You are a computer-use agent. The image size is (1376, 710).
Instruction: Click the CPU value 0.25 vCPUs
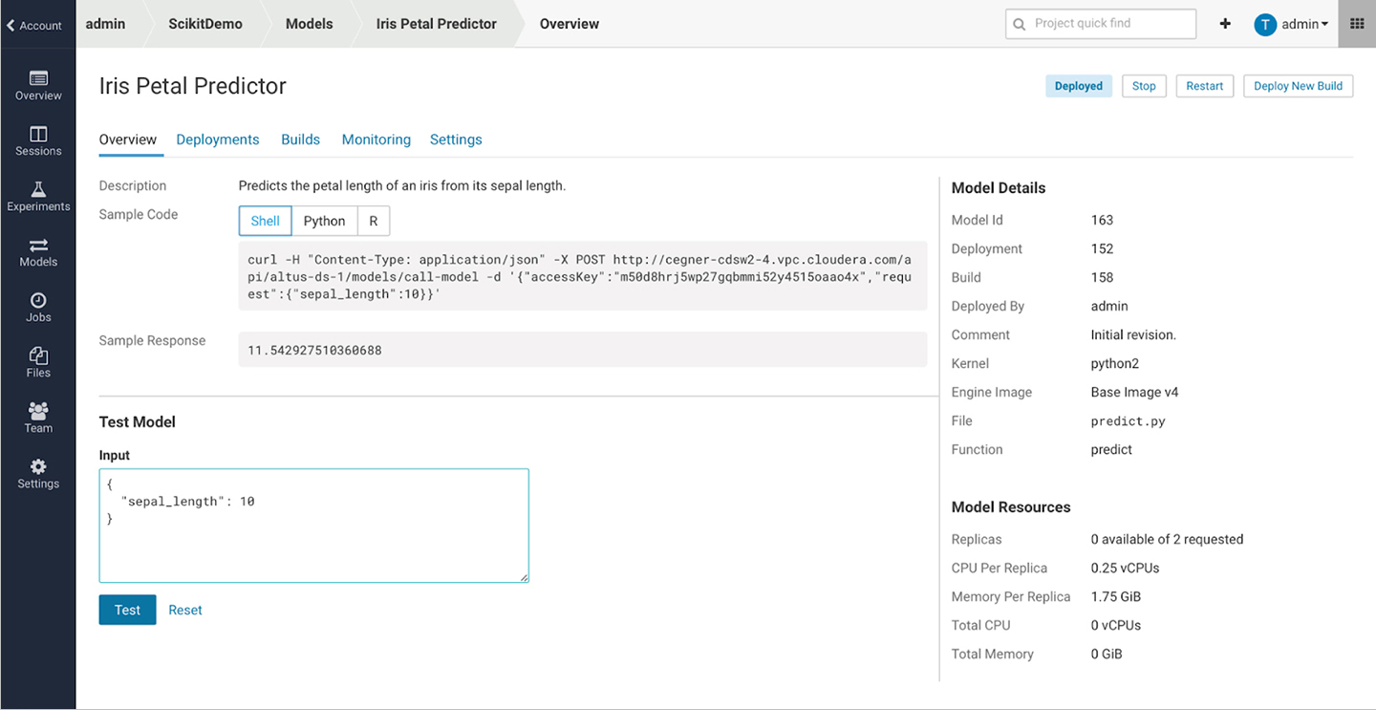pyautogui.click(x=1125, y=568)
